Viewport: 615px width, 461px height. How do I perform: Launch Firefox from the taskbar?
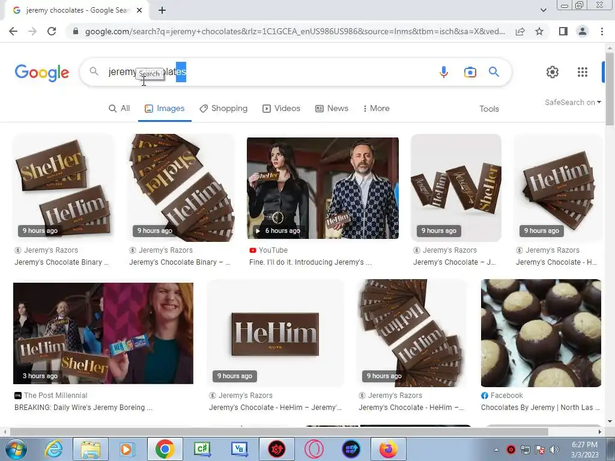389,449
